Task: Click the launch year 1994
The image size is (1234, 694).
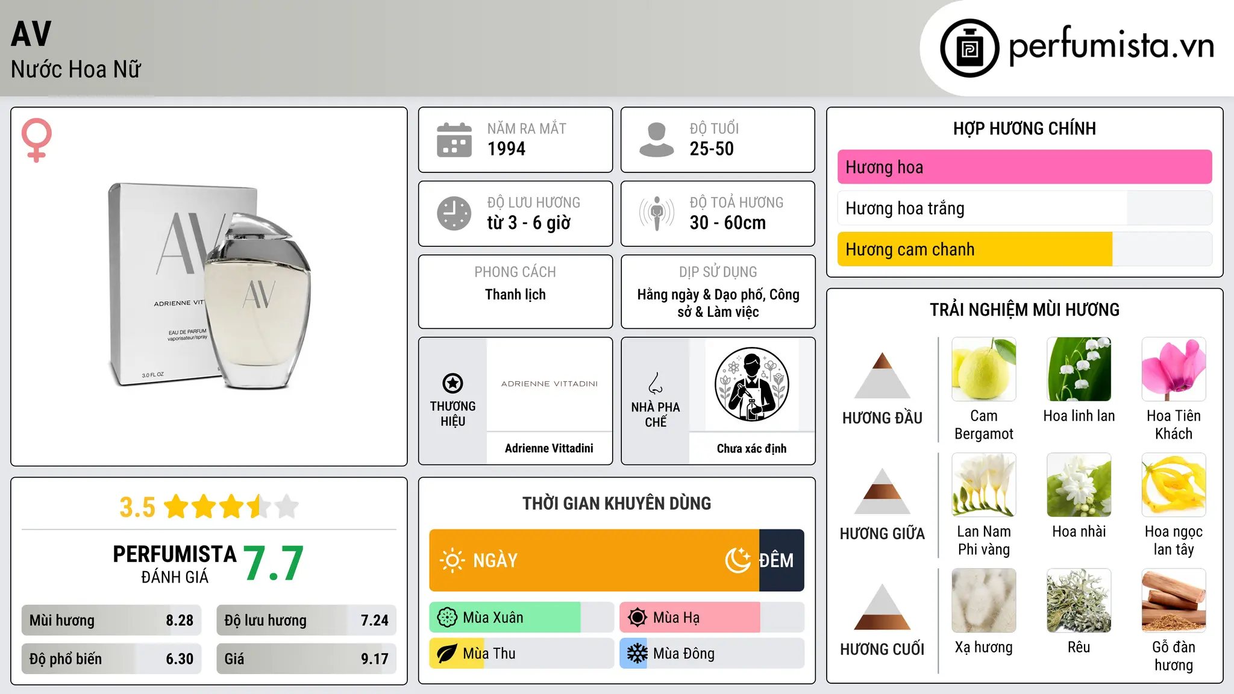Action: coord(506,149)
